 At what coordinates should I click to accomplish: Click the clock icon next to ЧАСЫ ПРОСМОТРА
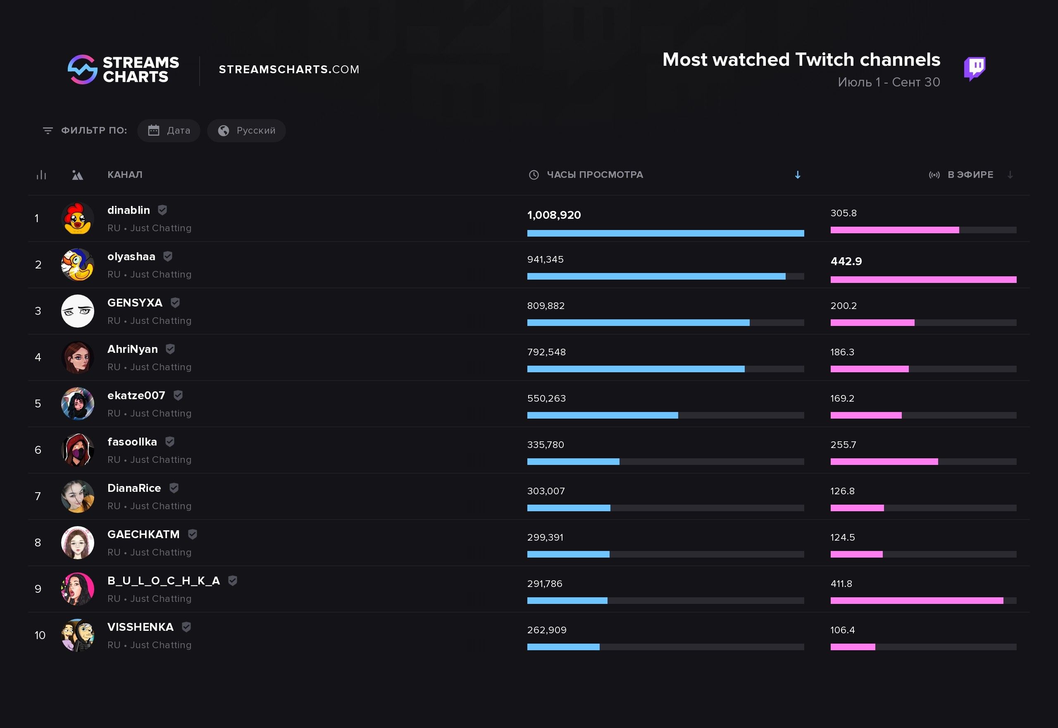pyautogui.click(x=534, y=175)
